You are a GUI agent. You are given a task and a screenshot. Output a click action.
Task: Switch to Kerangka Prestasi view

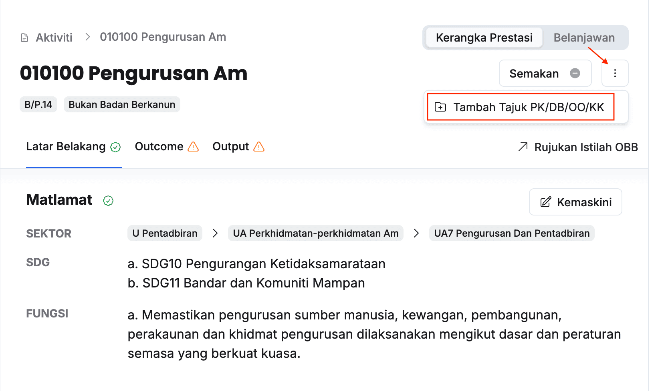pyautogui.click(x=484, y=38)
